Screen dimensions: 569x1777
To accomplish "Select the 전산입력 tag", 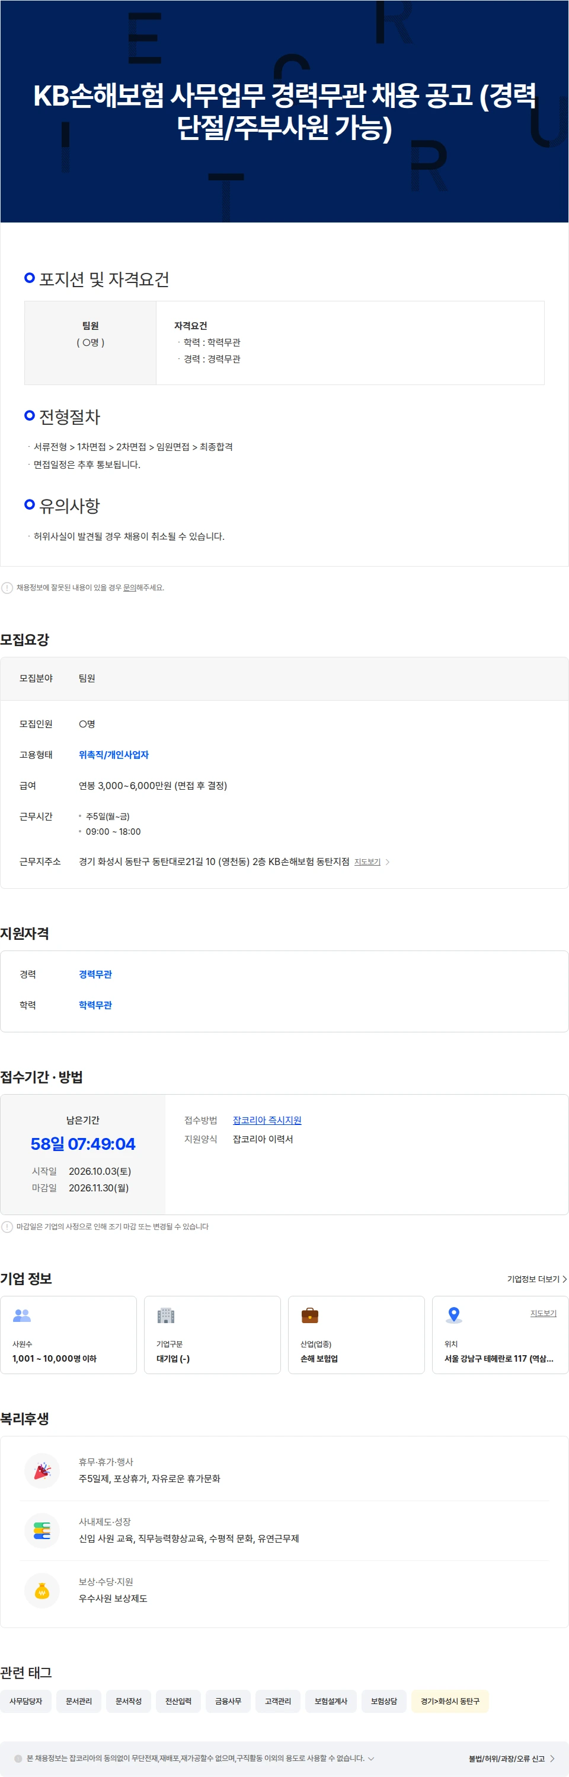I will point(178,1701).
